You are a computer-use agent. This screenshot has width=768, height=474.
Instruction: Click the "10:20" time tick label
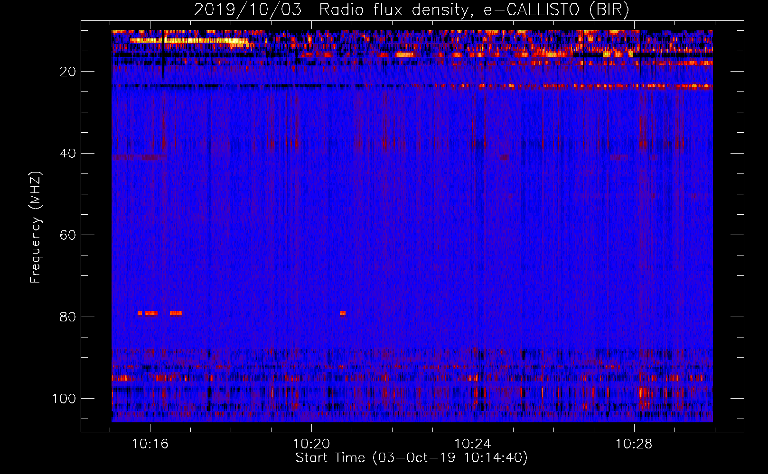click(x=311, y=444)
